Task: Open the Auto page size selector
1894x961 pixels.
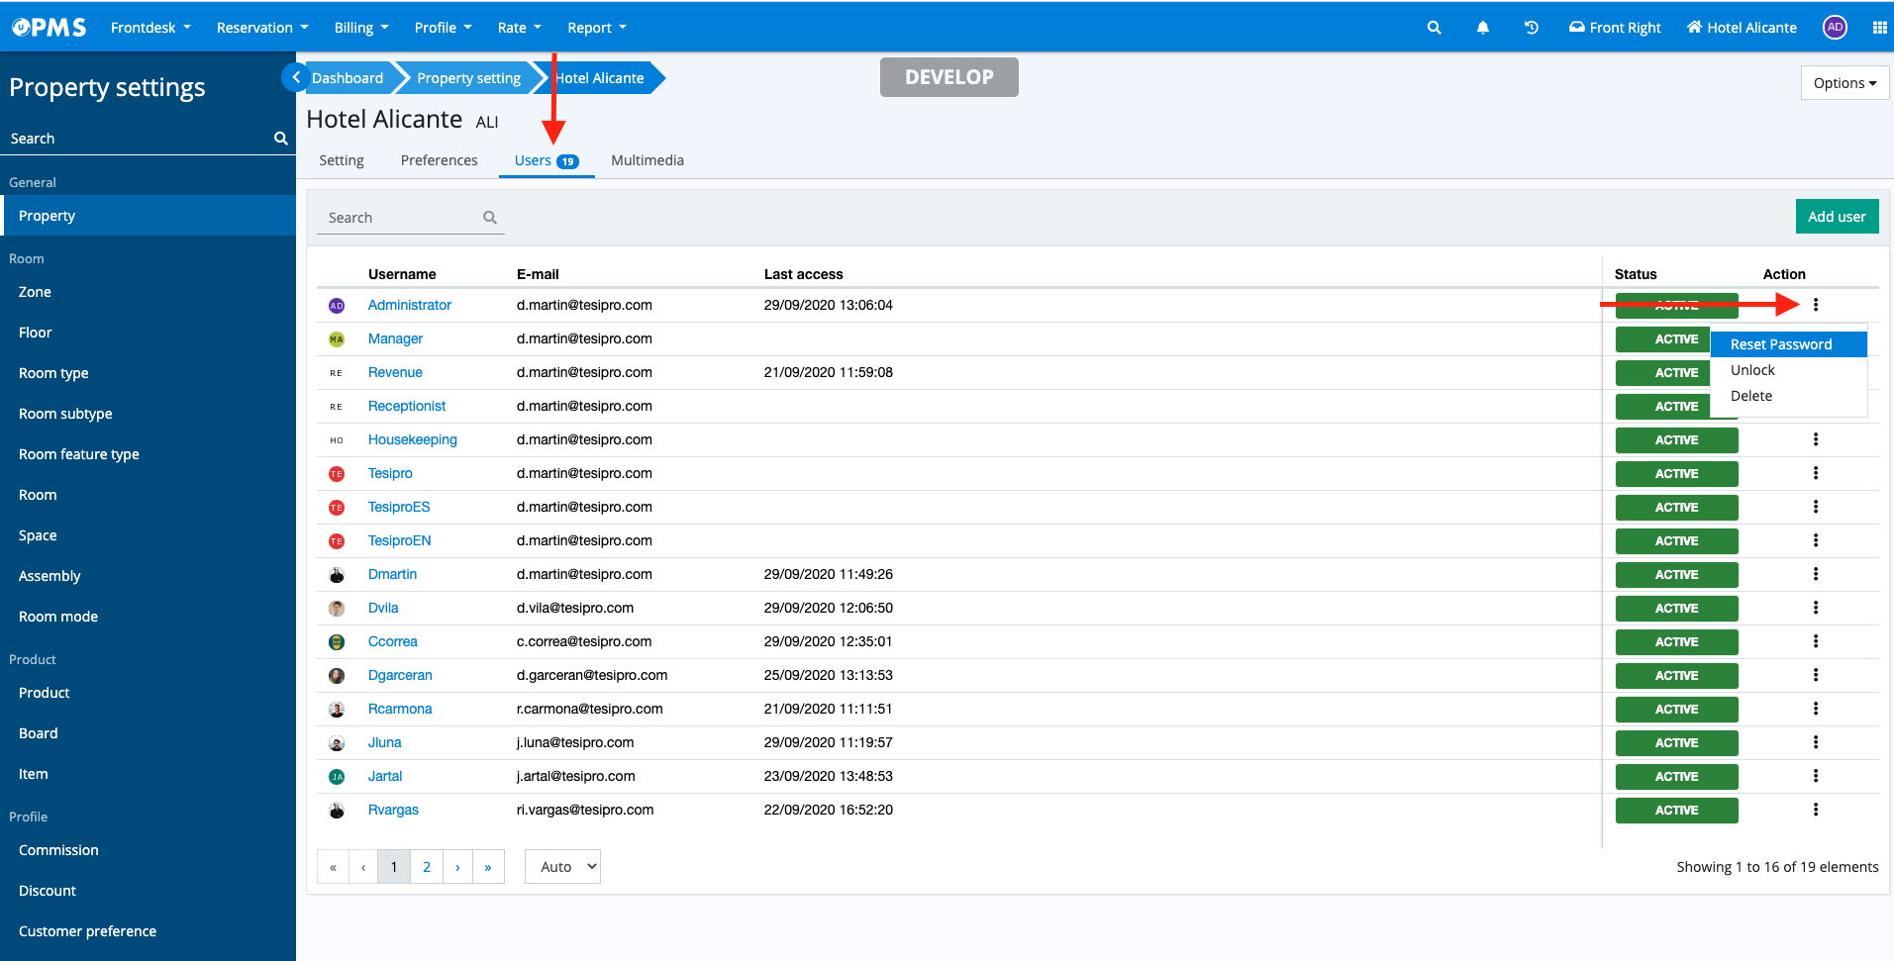Action: coord(562,867)
